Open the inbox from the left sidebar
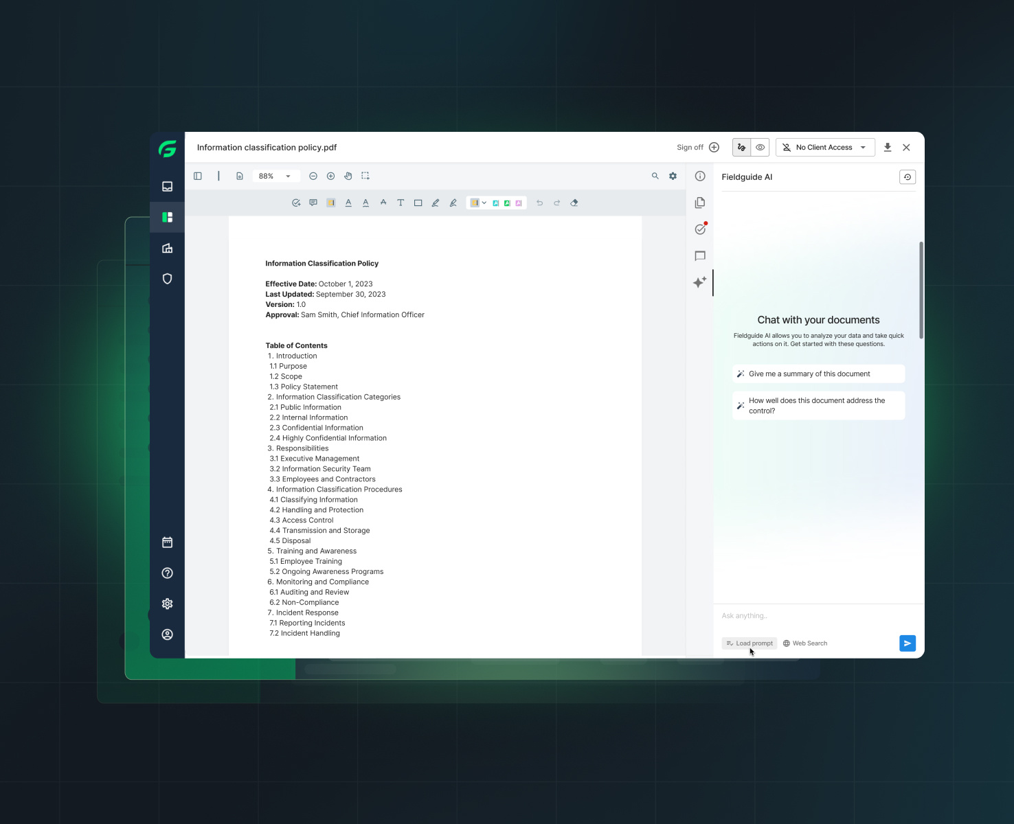 pyautogui.click(x=167, y=186)
